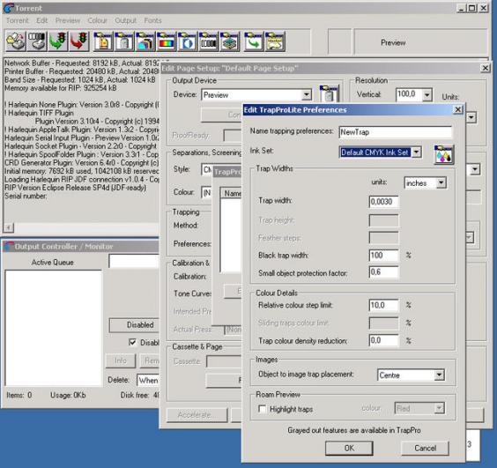Click 'Usage: 0Kb' status text
This screenshot has height=468, width=497.
(x=68, y=395)
